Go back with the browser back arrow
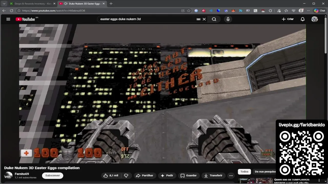Screen dimensions: 328x184 4,11
